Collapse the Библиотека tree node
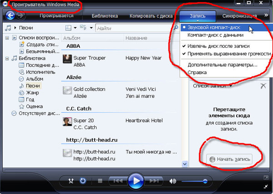The width and height of the screenshot is (273, 194). [x=7, y=59]
